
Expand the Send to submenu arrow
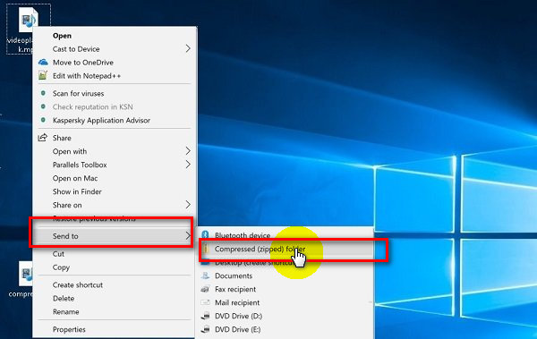[188, 236]
